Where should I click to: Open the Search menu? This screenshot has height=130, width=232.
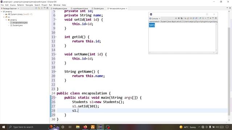coord(37,5)
